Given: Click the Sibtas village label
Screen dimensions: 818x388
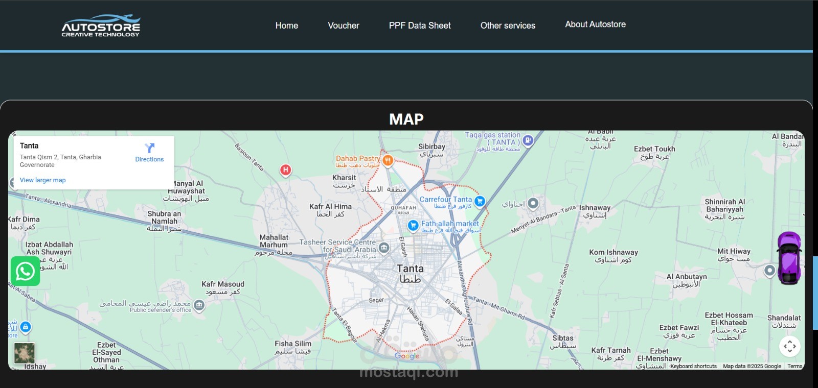Looking at the screenshot, I should point(563,342).
